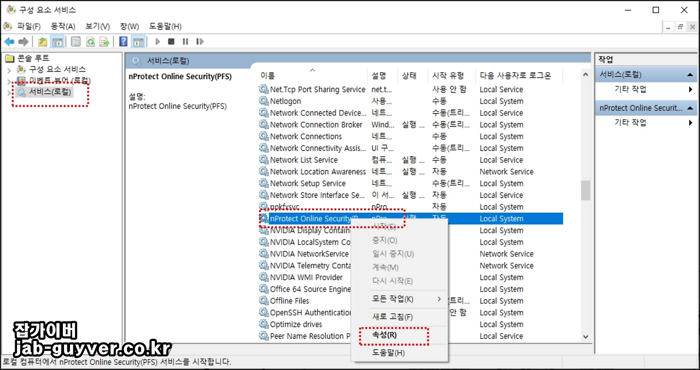700x370 pixels.
Task: Click the Back navigation arrow icon
Action: click(9, 41)
